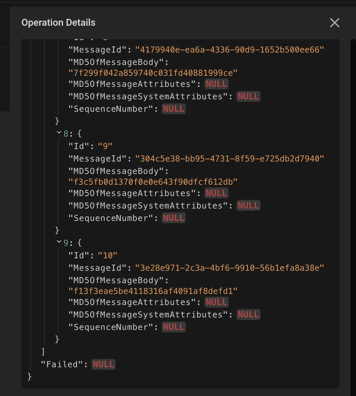Collapse the item 8 object node

(59, 133)
